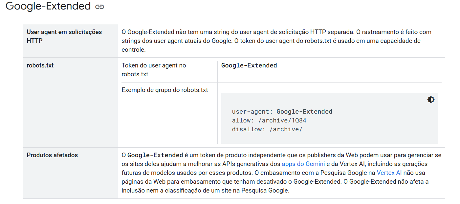Image resolution: width=460 pixels, height=204 pixels.
Task: Click the Token do user agent no robots.txt label
Action: tap(154, 70)
